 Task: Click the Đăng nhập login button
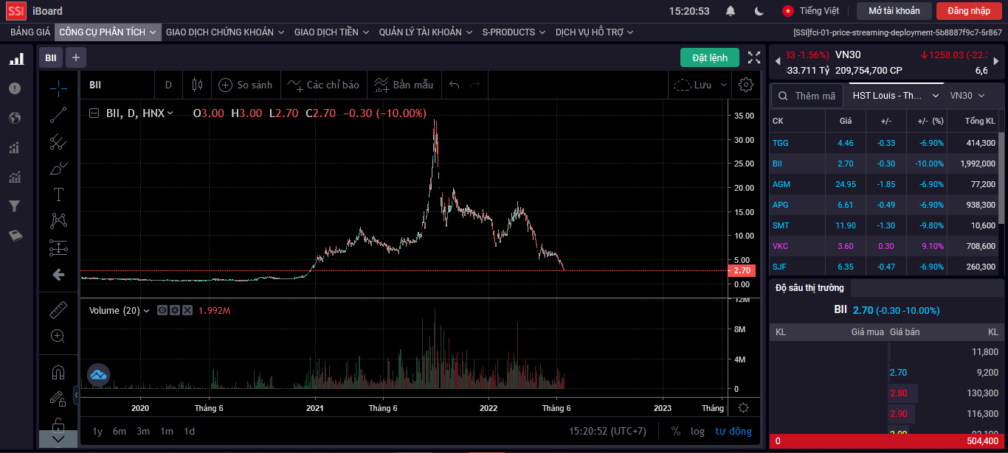click(969, 11)
